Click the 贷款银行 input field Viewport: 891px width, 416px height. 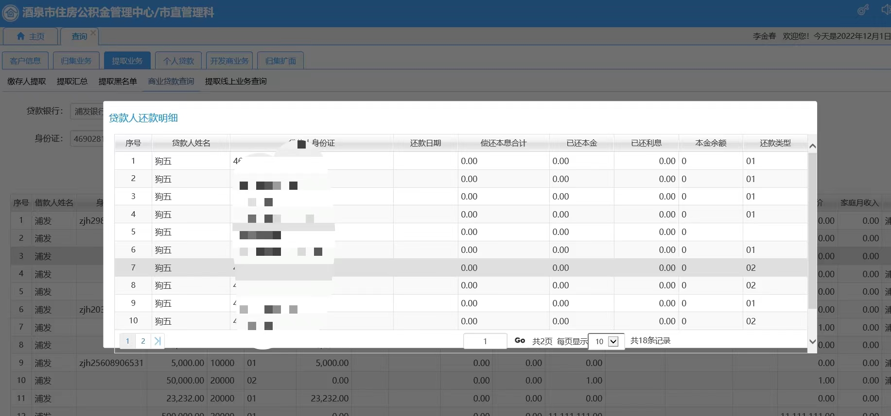tap(87, 111)
